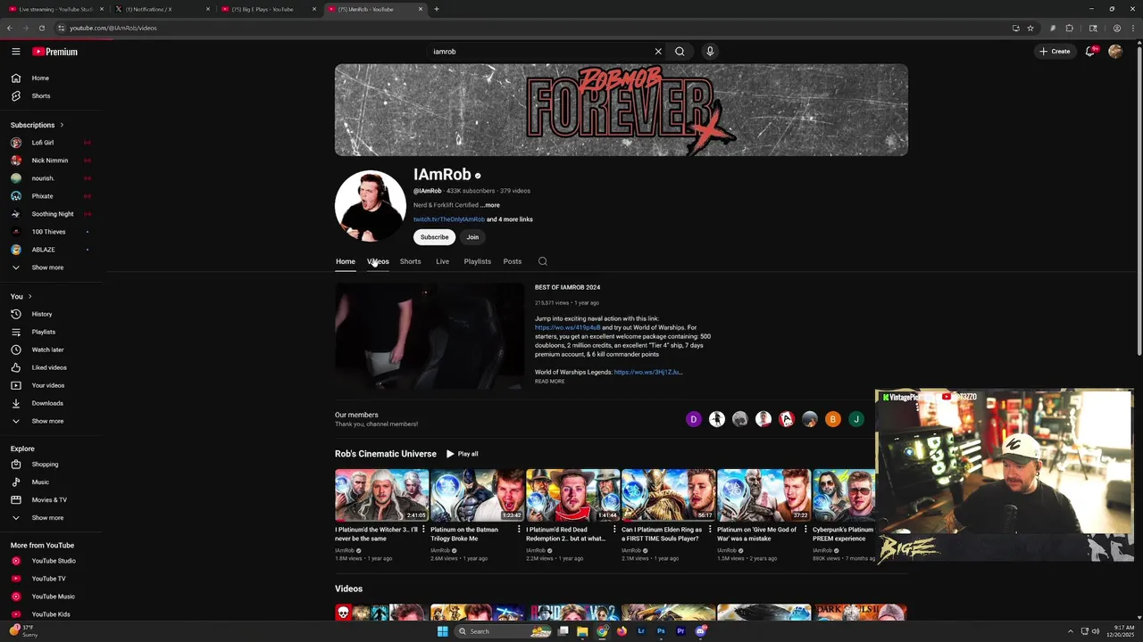Viewport: 1143px width, 642px height.
Task: Open the YouTube hamburger guide menu
Action: click(16, 52)
